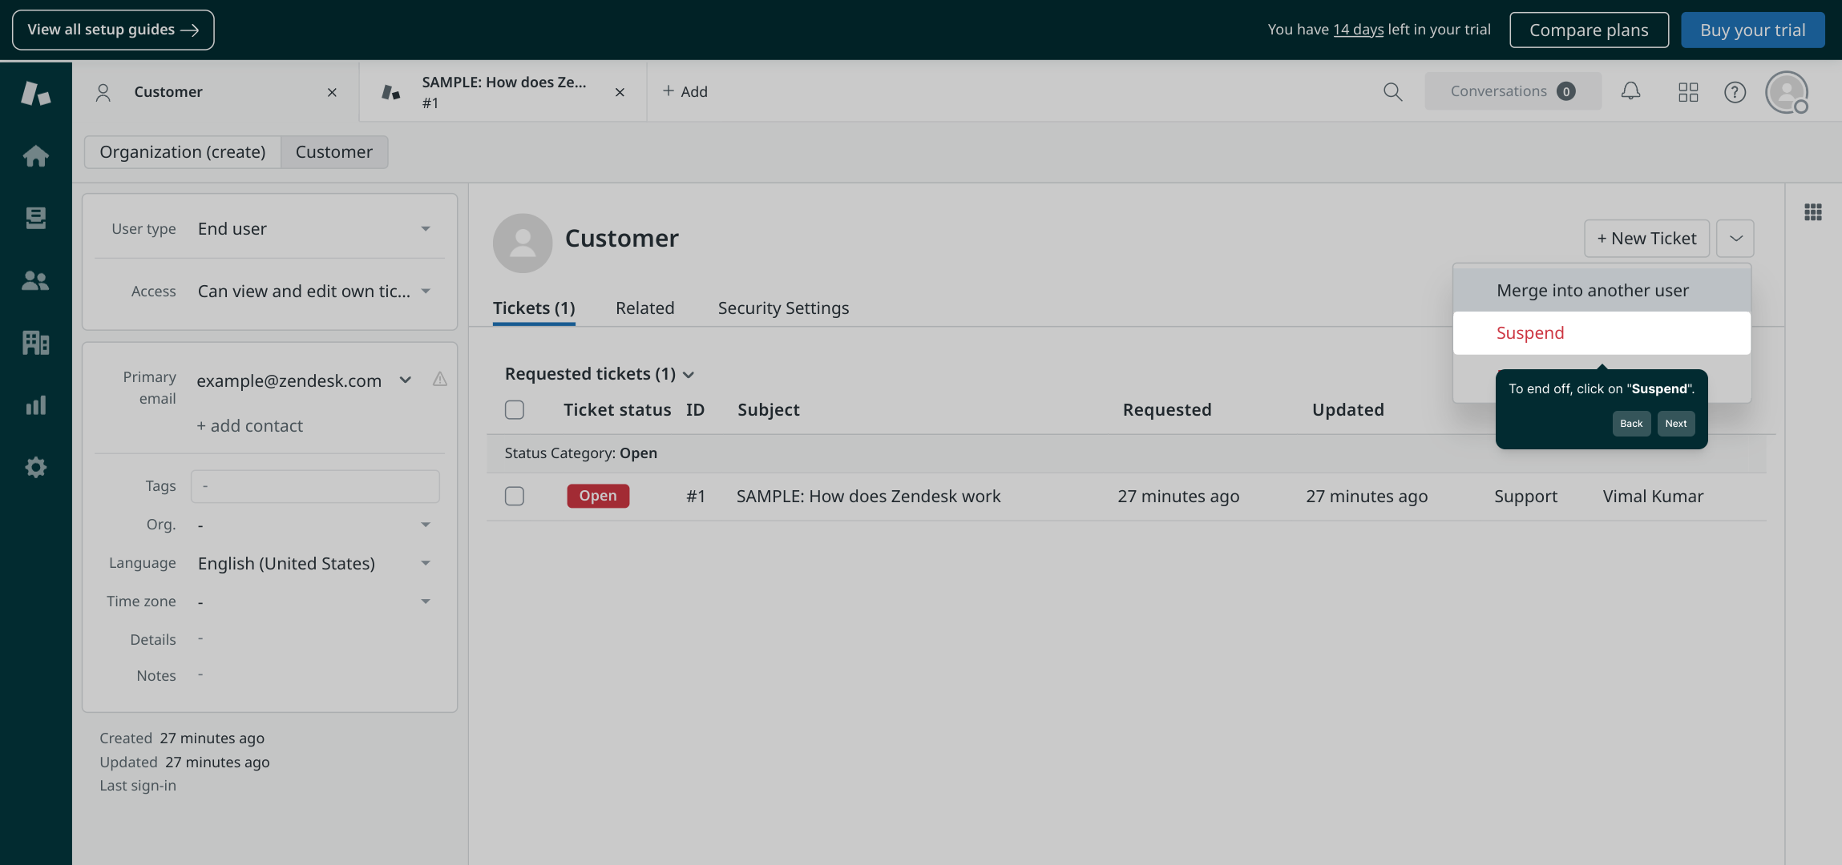This screenshot has height=865, width=1842.
Task: Click the Notes field
Action: 313,675
